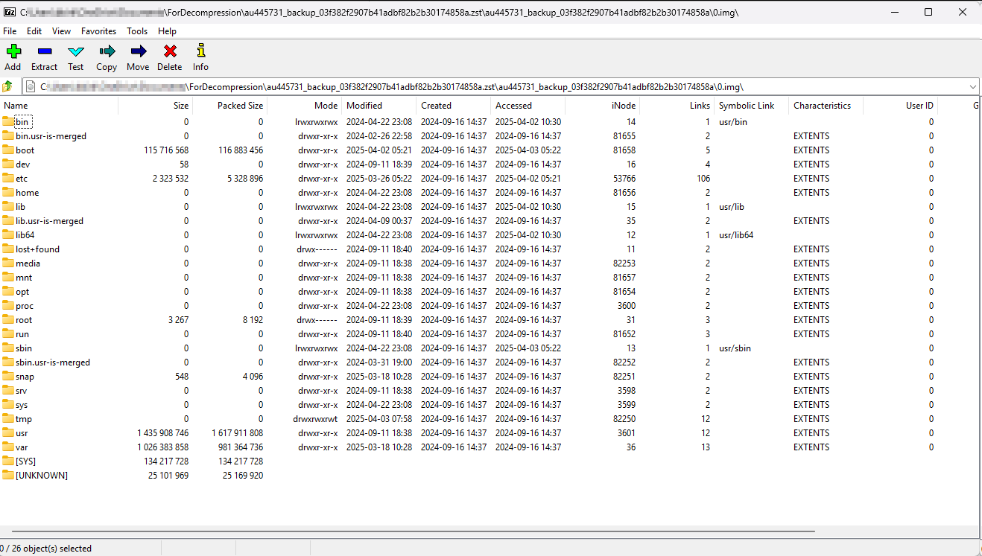Open the address bar path dropdown

[972, 86]
